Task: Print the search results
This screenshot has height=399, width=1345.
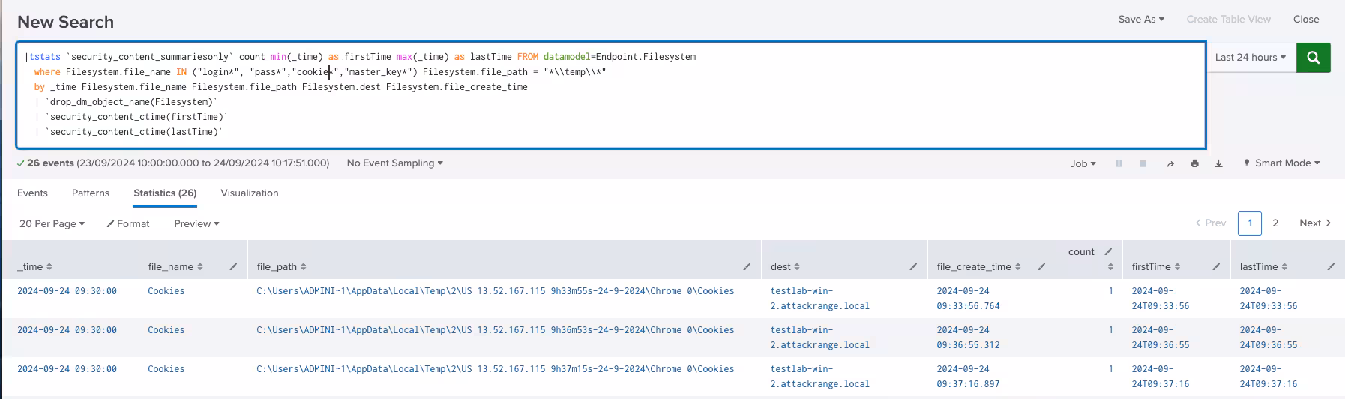Action: click(x=1194, y=163)
